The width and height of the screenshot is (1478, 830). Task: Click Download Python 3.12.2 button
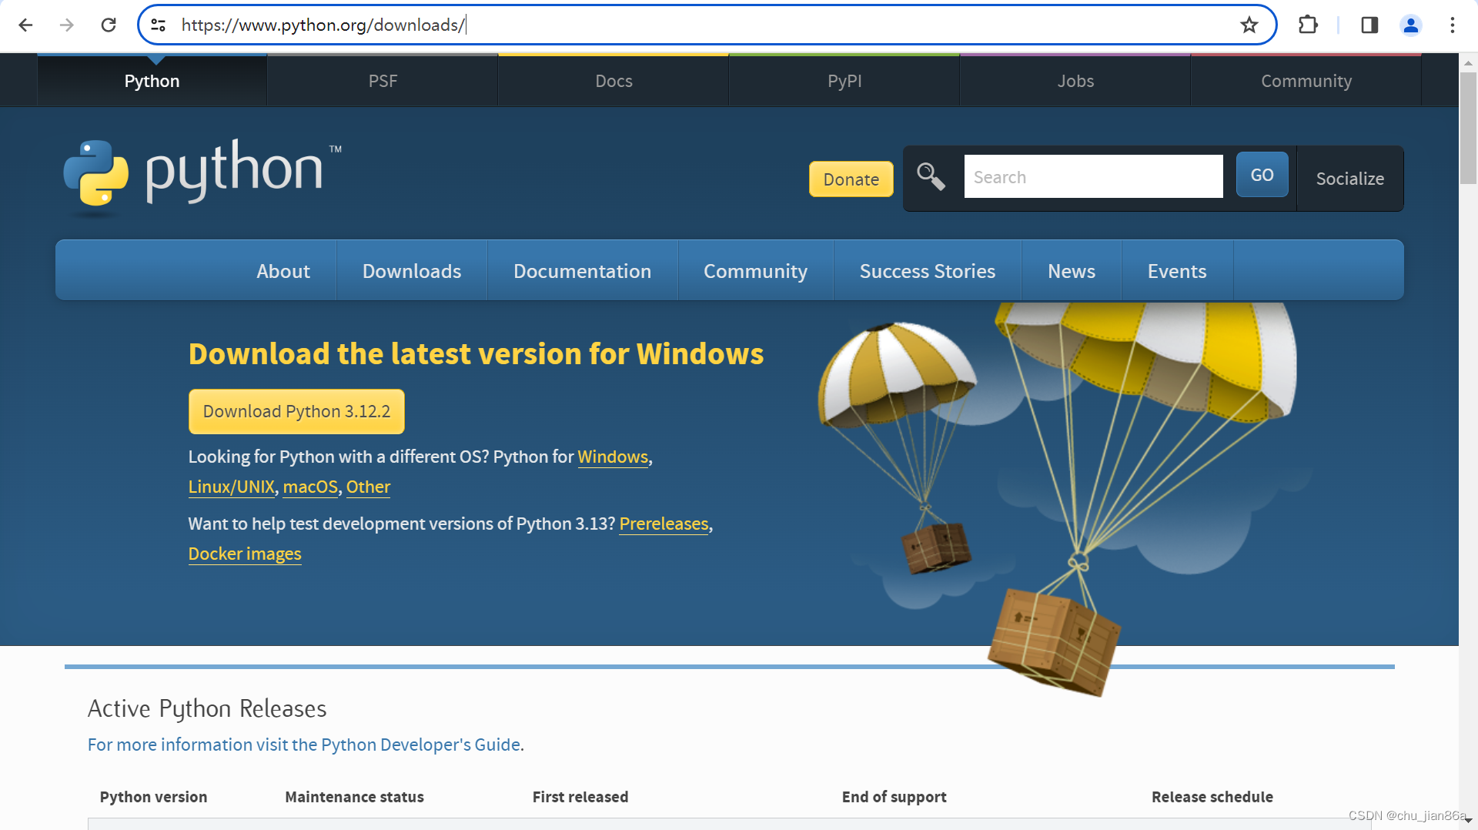click(x=296, y=411)
